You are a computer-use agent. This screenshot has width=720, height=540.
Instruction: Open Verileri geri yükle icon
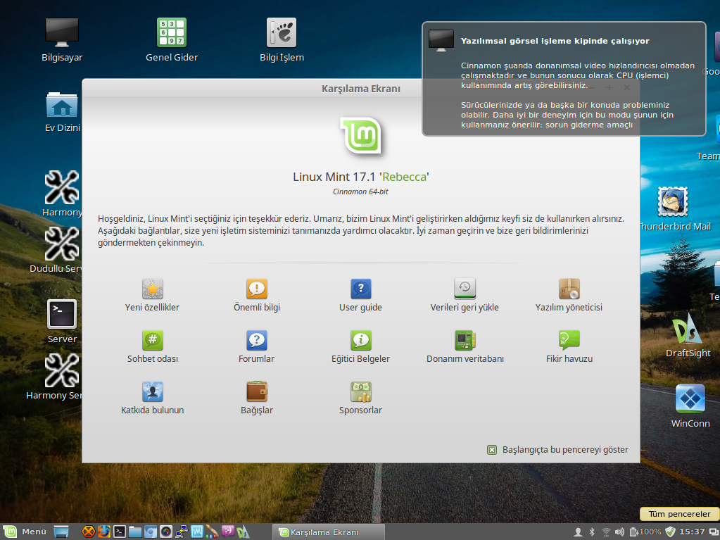point(465,289)
